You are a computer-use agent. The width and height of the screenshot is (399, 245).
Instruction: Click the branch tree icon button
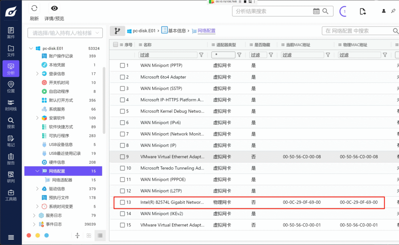coord(117,31)
